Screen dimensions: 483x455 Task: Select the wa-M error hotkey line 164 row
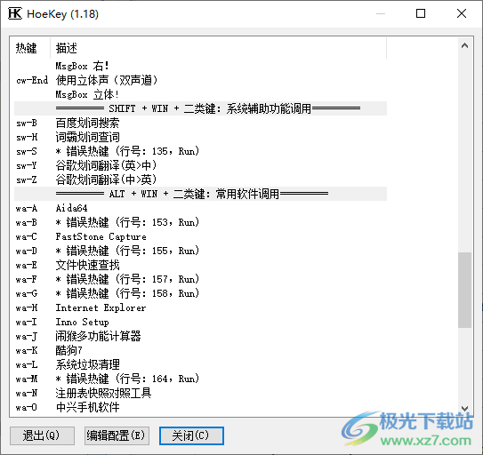(x=200, y=379)
